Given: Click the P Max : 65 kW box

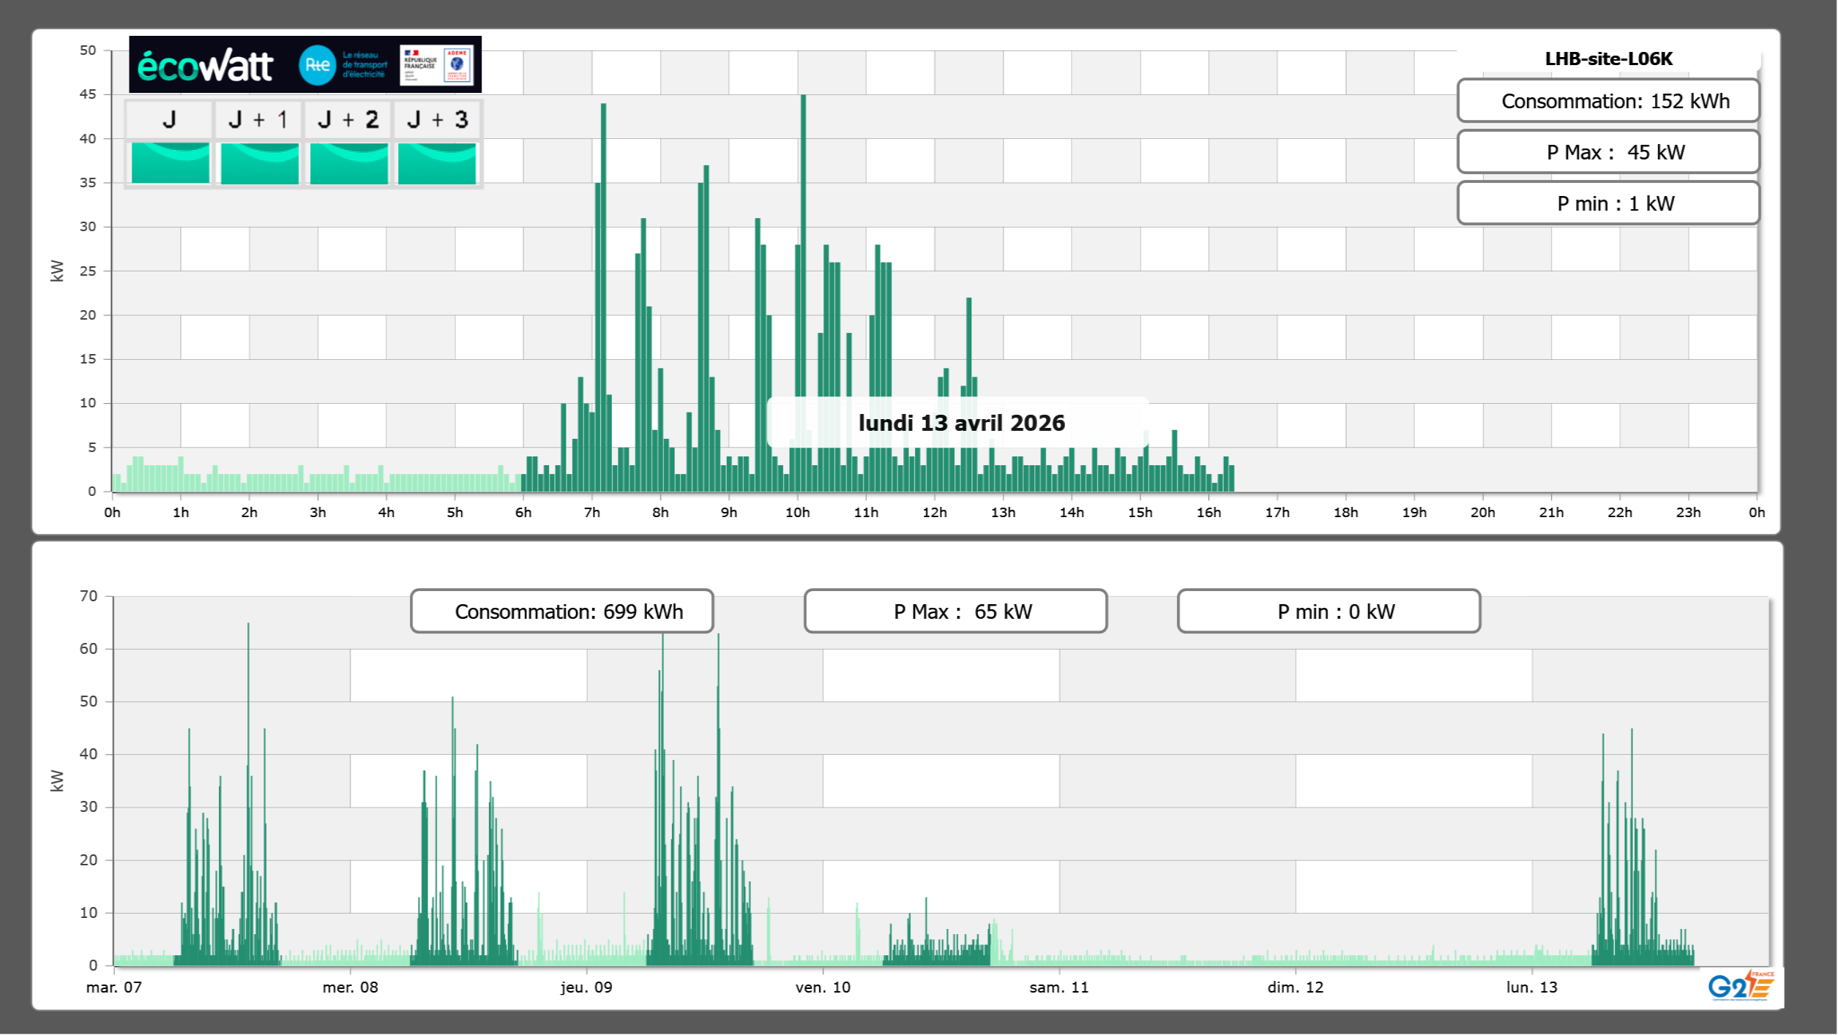Looking at the screenshot, I should 955,611.
